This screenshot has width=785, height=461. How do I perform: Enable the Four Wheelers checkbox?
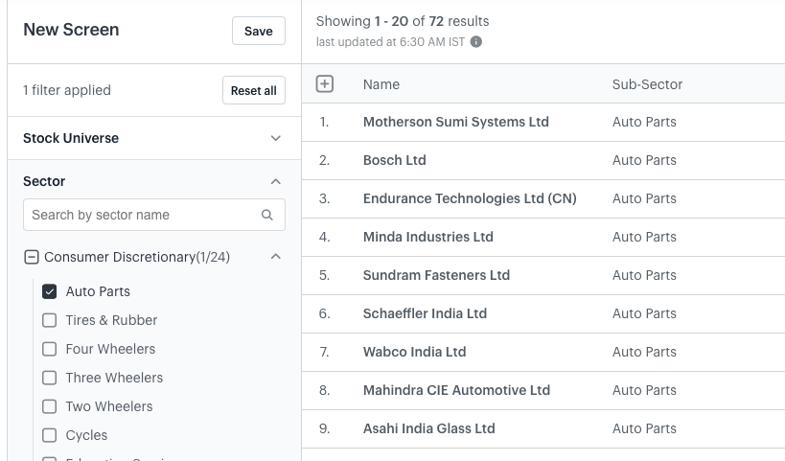(49, 349)
